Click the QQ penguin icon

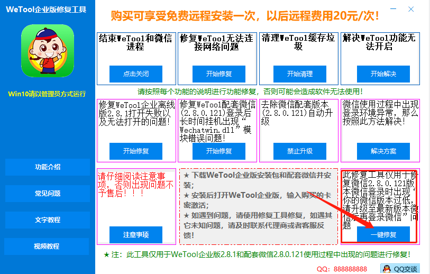(x=387, y=269)
